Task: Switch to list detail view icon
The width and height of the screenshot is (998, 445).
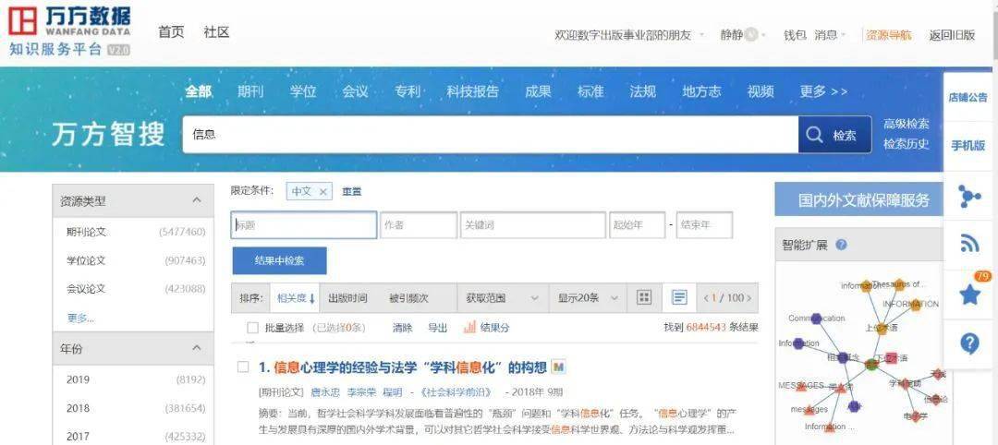Action: click(x=679, y=297)
